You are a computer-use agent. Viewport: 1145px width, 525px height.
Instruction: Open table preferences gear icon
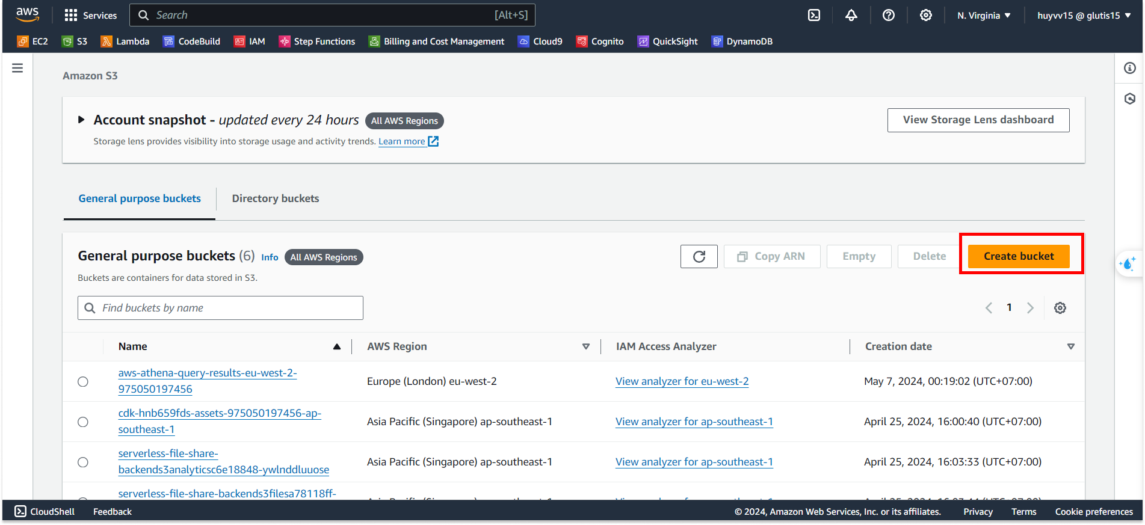(1060, 308)
